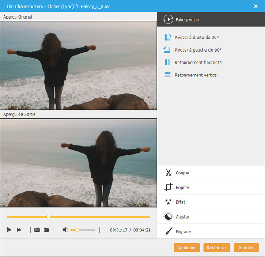The height and width of the screenshot is (257, 265).
Task: Apply Retournement vertical flip
Action: 168,75
